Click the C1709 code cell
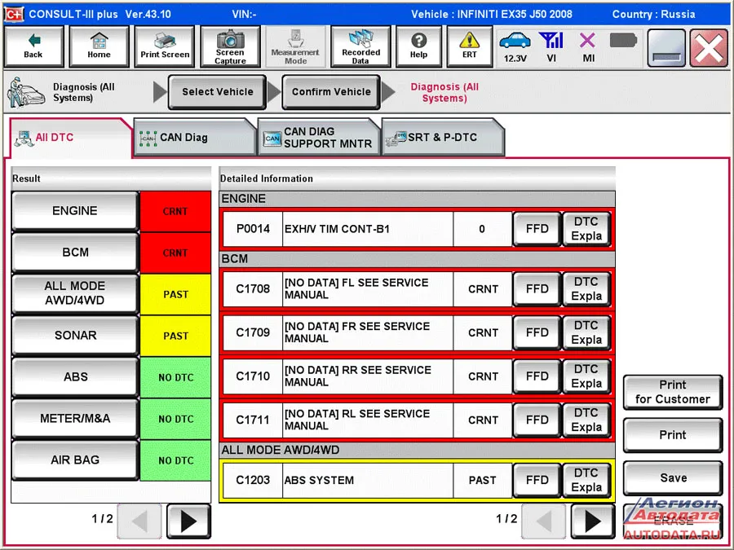 click(253, 333)
